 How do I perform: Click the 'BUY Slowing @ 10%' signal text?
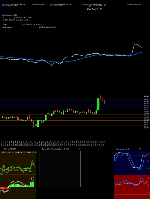47,27
